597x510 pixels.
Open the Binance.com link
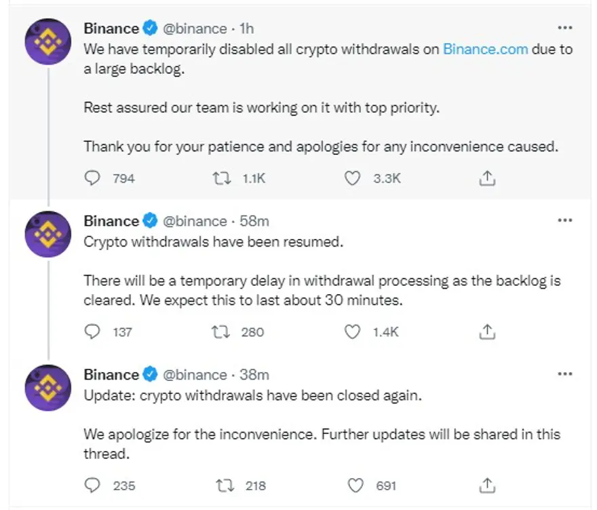[485, 49]
